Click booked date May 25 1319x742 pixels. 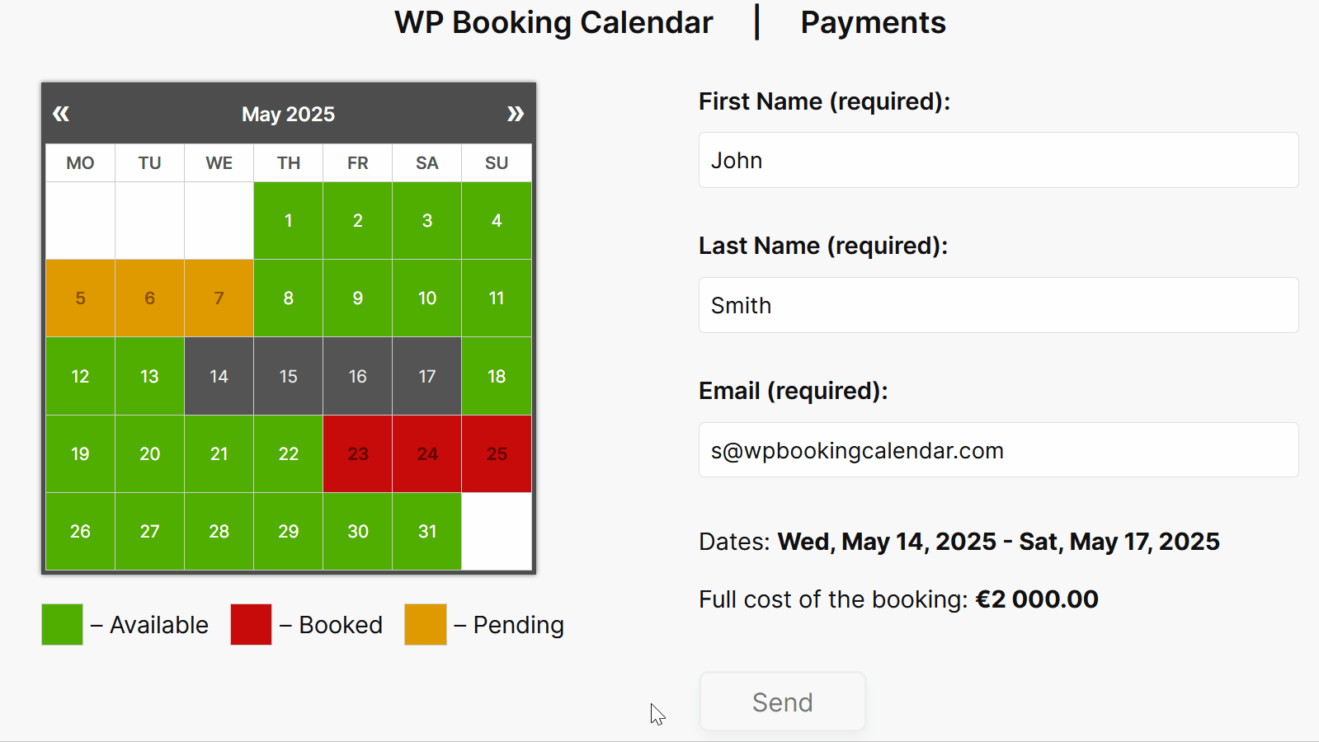point(497,453)
